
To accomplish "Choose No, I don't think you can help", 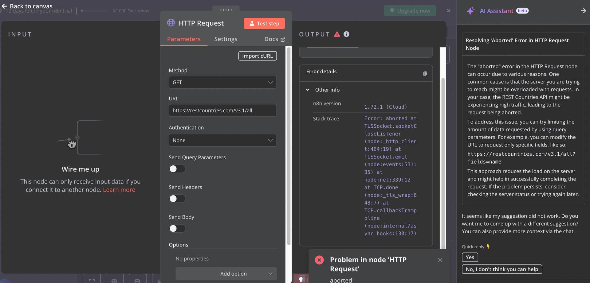I will (502, 269).
